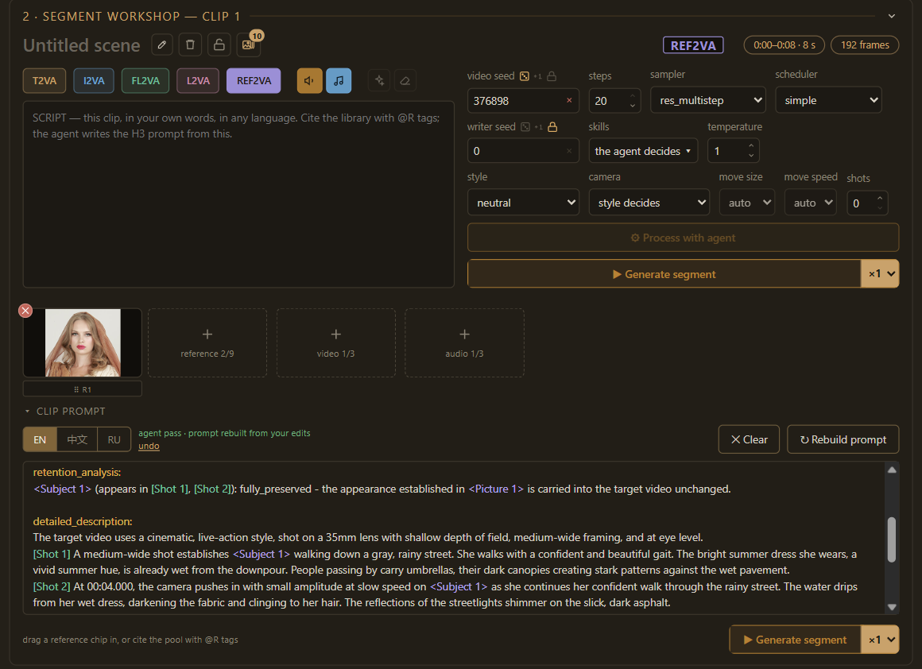Screen dimensions: 922x669
Task: Click into the SCRIPT text area
Action: click(x=238, y=195)
